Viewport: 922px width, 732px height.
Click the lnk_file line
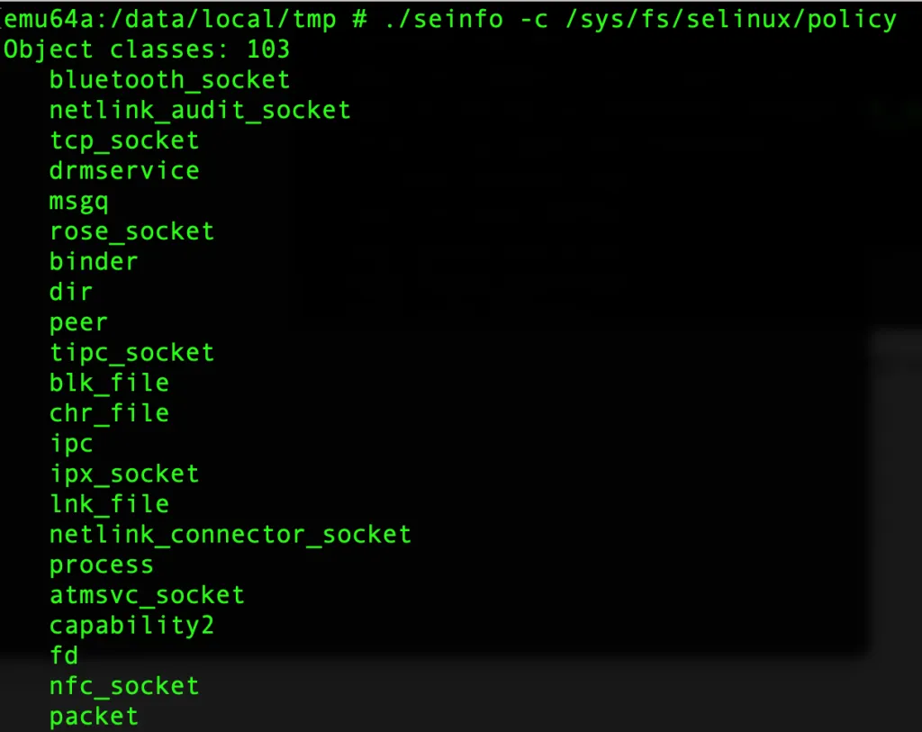tap(109, 504)
